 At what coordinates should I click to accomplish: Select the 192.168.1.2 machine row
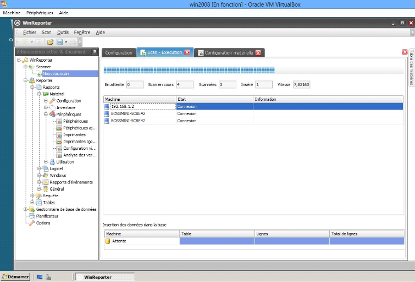pyautogui.click(x=253, y=106)
